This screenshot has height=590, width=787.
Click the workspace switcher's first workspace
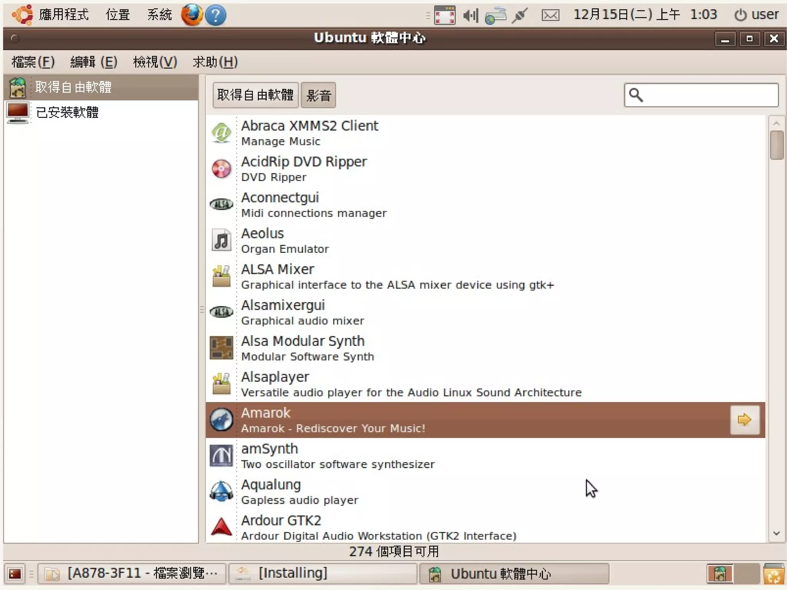[x=720, y=574]
